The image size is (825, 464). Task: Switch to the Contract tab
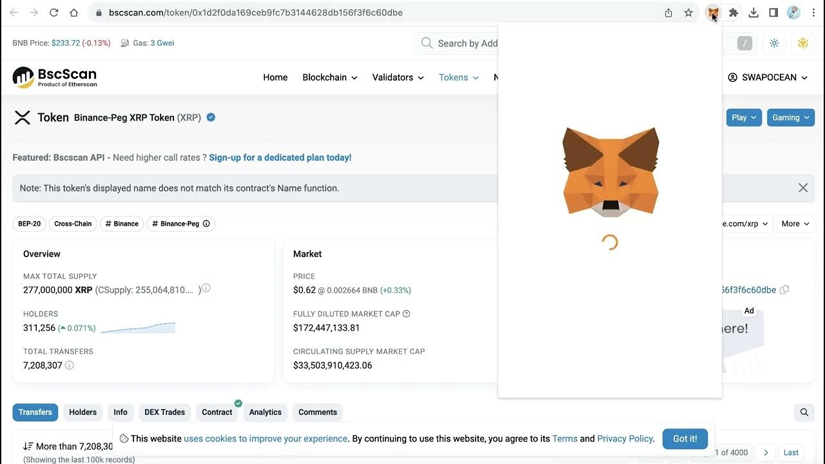coord(217,412)
